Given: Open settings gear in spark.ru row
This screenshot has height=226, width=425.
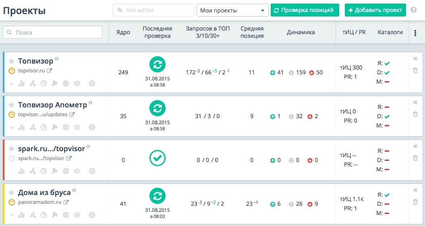Looking at the screenshot, I should point(92,171).
